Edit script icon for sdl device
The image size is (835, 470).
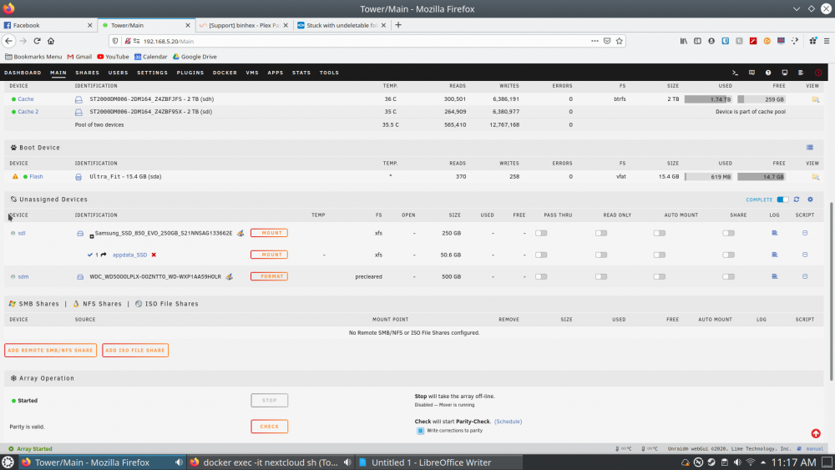click(805, 233)
